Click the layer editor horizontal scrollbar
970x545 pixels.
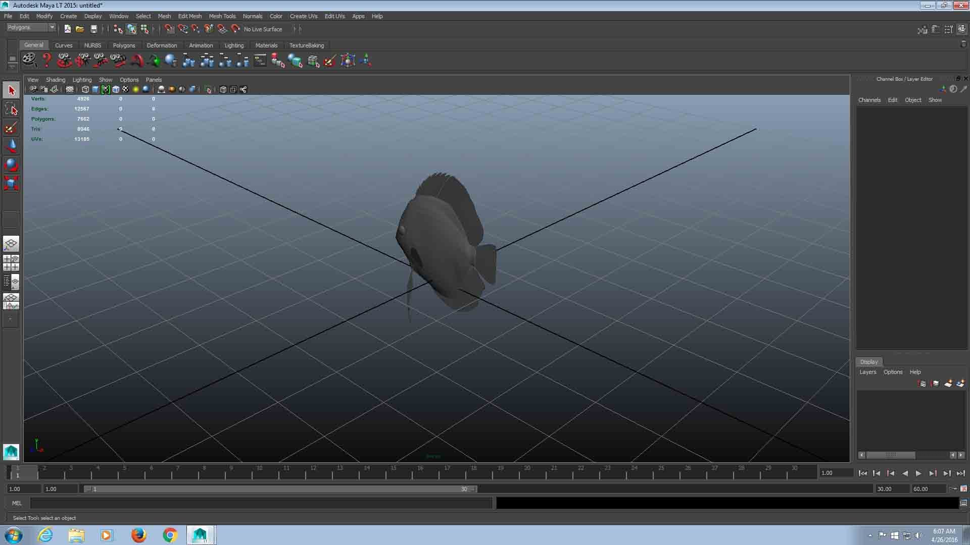coord(892,455)
